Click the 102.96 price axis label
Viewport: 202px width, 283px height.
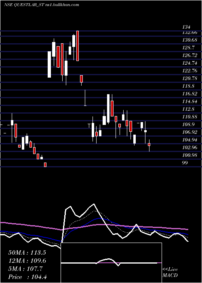[190, 148]
